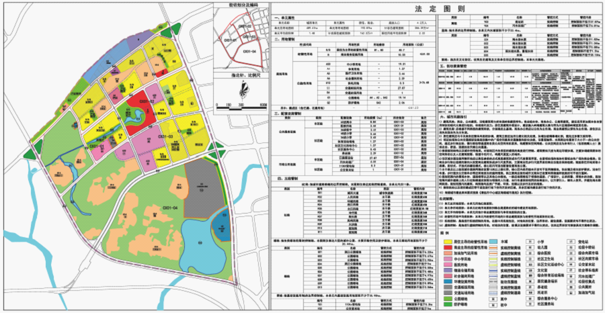
Task: Select the purple logistics land legend swatch
Action: [448, 270]
